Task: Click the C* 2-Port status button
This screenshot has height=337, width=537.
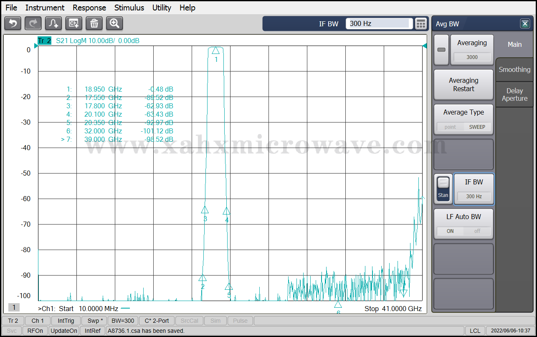Action: (157, 321)
